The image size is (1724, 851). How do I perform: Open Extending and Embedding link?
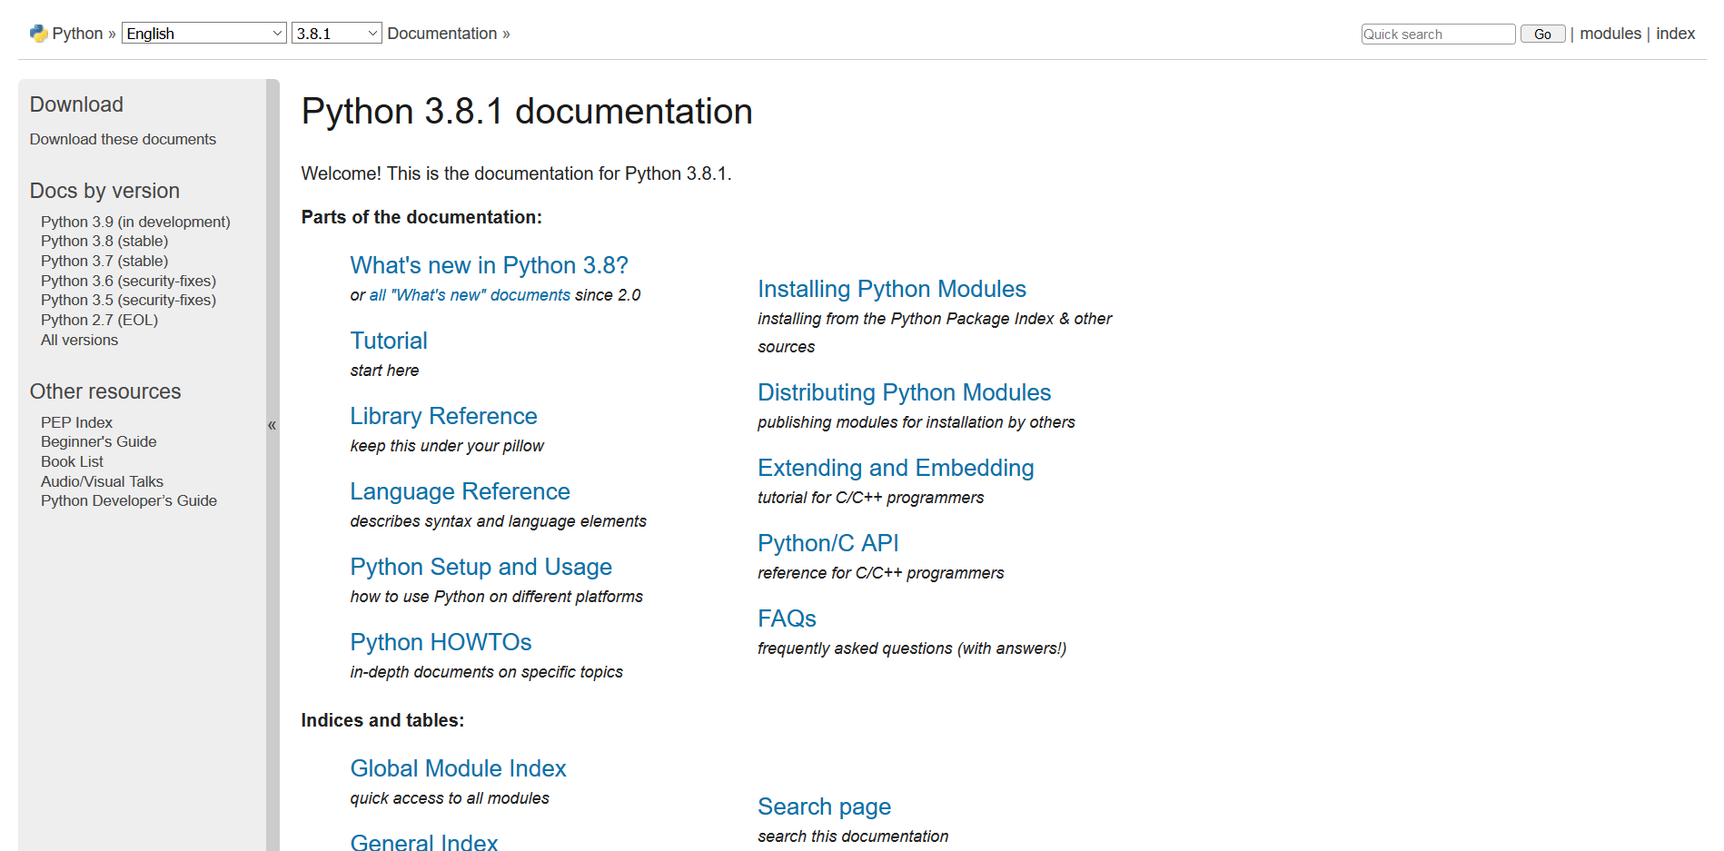[896, 468]
